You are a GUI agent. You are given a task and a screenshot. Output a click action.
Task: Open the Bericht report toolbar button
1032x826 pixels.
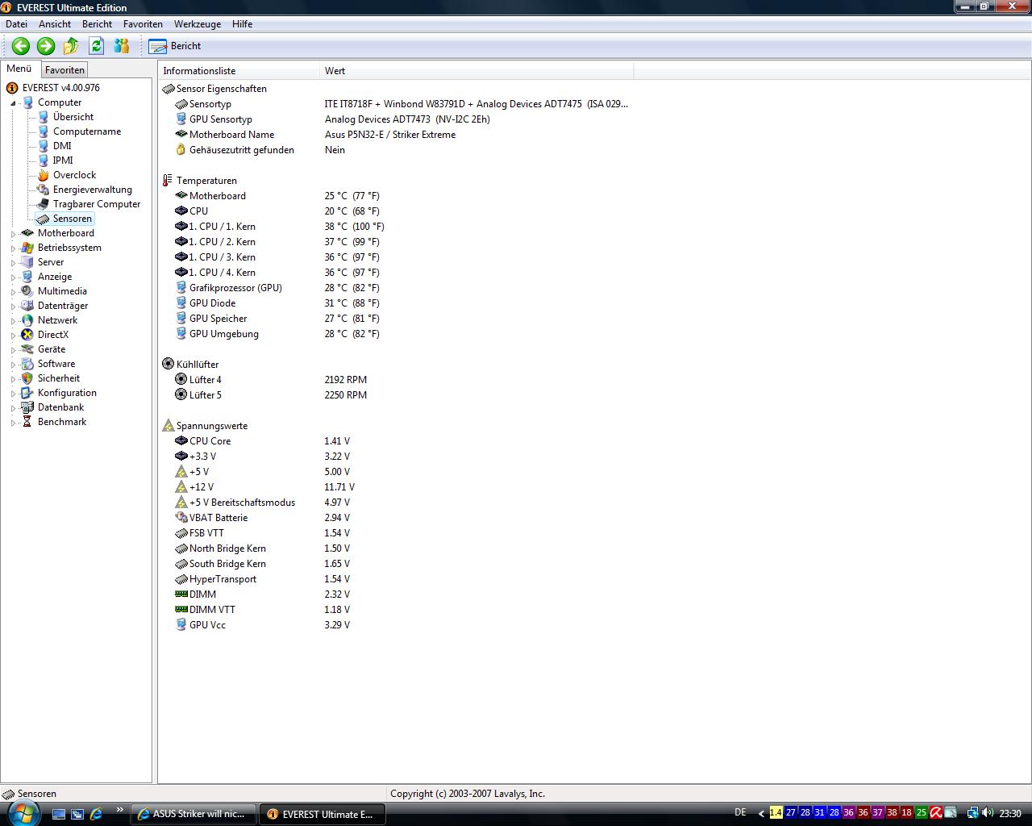point(175,46)
